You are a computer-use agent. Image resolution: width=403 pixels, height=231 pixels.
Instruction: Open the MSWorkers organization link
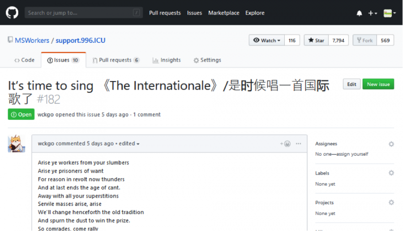click(32, 41)
